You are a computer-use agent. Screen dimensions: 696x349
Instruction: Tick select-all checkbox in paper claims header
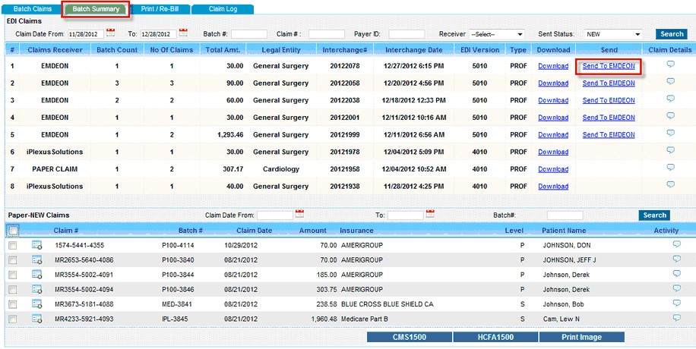click(x=13, y=231)
